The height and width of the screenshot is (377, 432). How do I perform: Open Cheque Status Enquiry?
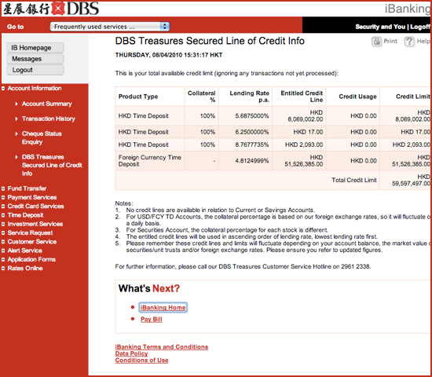(42, 137)
